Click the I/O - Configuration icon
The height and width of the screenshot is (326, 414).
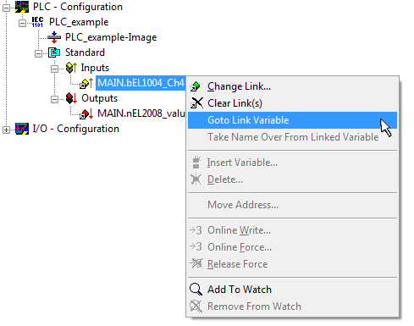[x=22, y=129]
